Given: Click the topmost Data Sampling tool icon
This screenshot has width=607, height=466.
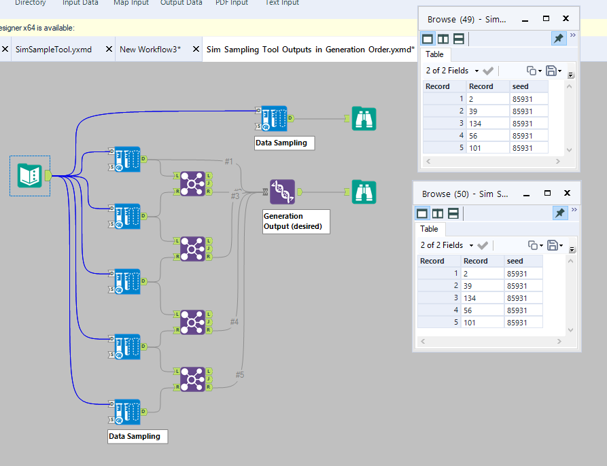Looking at the screenshot, I should click(273, 118).
